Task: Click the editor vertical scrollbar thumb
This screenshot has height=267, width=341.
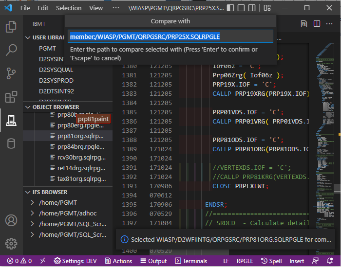Action: (338, 188)
